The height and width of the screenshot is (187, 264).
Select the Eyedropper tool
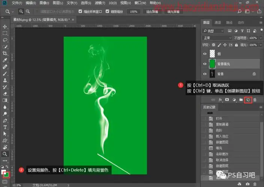tap(5, 60)
